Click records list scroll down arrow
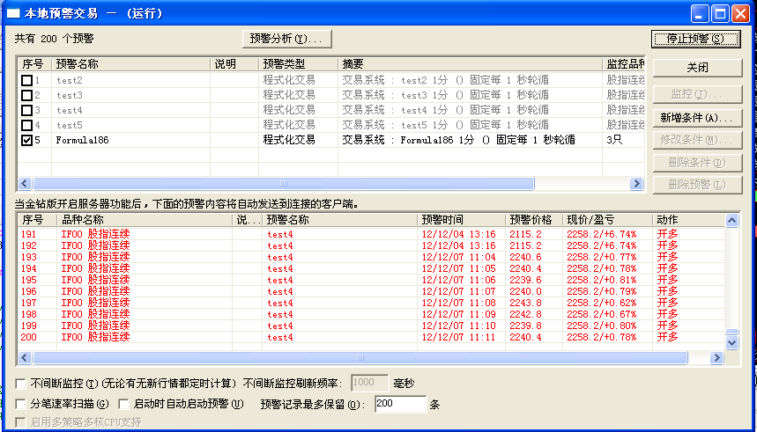757x432 pixels. (x=731, y=344)
